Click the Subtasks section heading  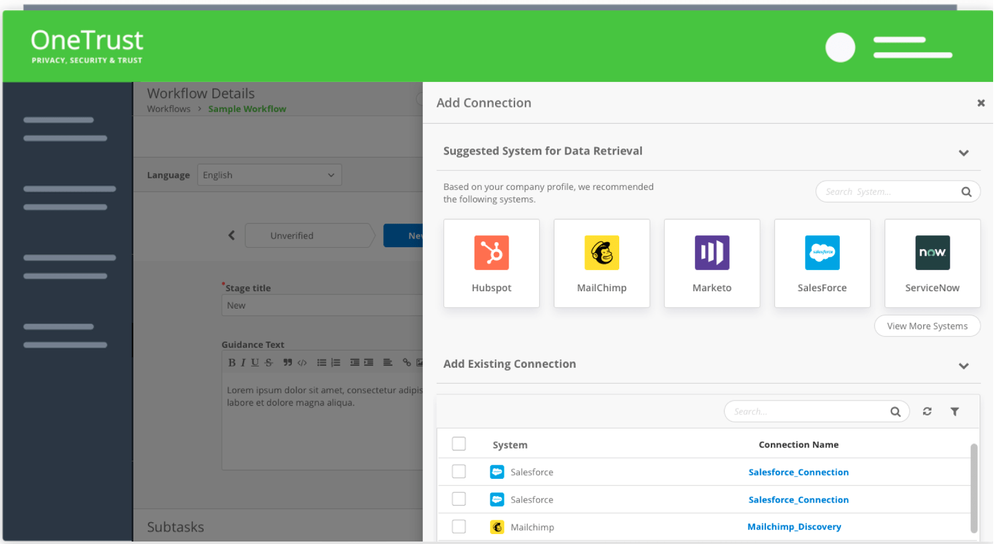pyautogui.click(x=176, y=527)
